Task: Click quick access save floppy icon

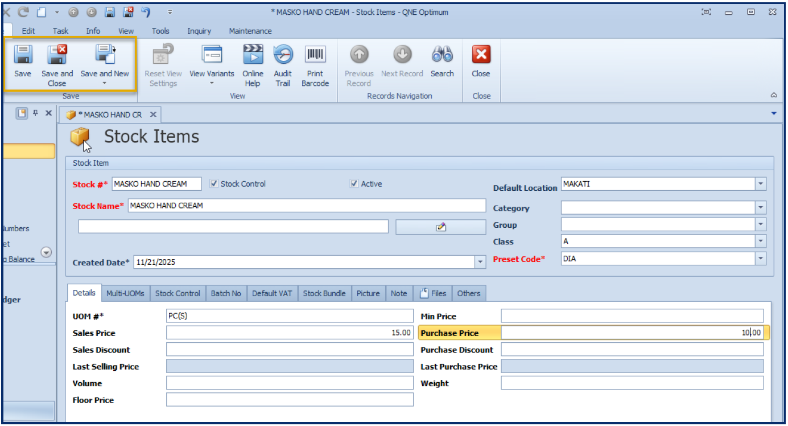Action: [x=110, y=12]
